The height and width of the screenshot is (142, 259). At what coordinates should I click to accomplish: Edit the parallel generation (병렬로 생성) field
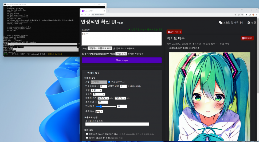(123, 86)
